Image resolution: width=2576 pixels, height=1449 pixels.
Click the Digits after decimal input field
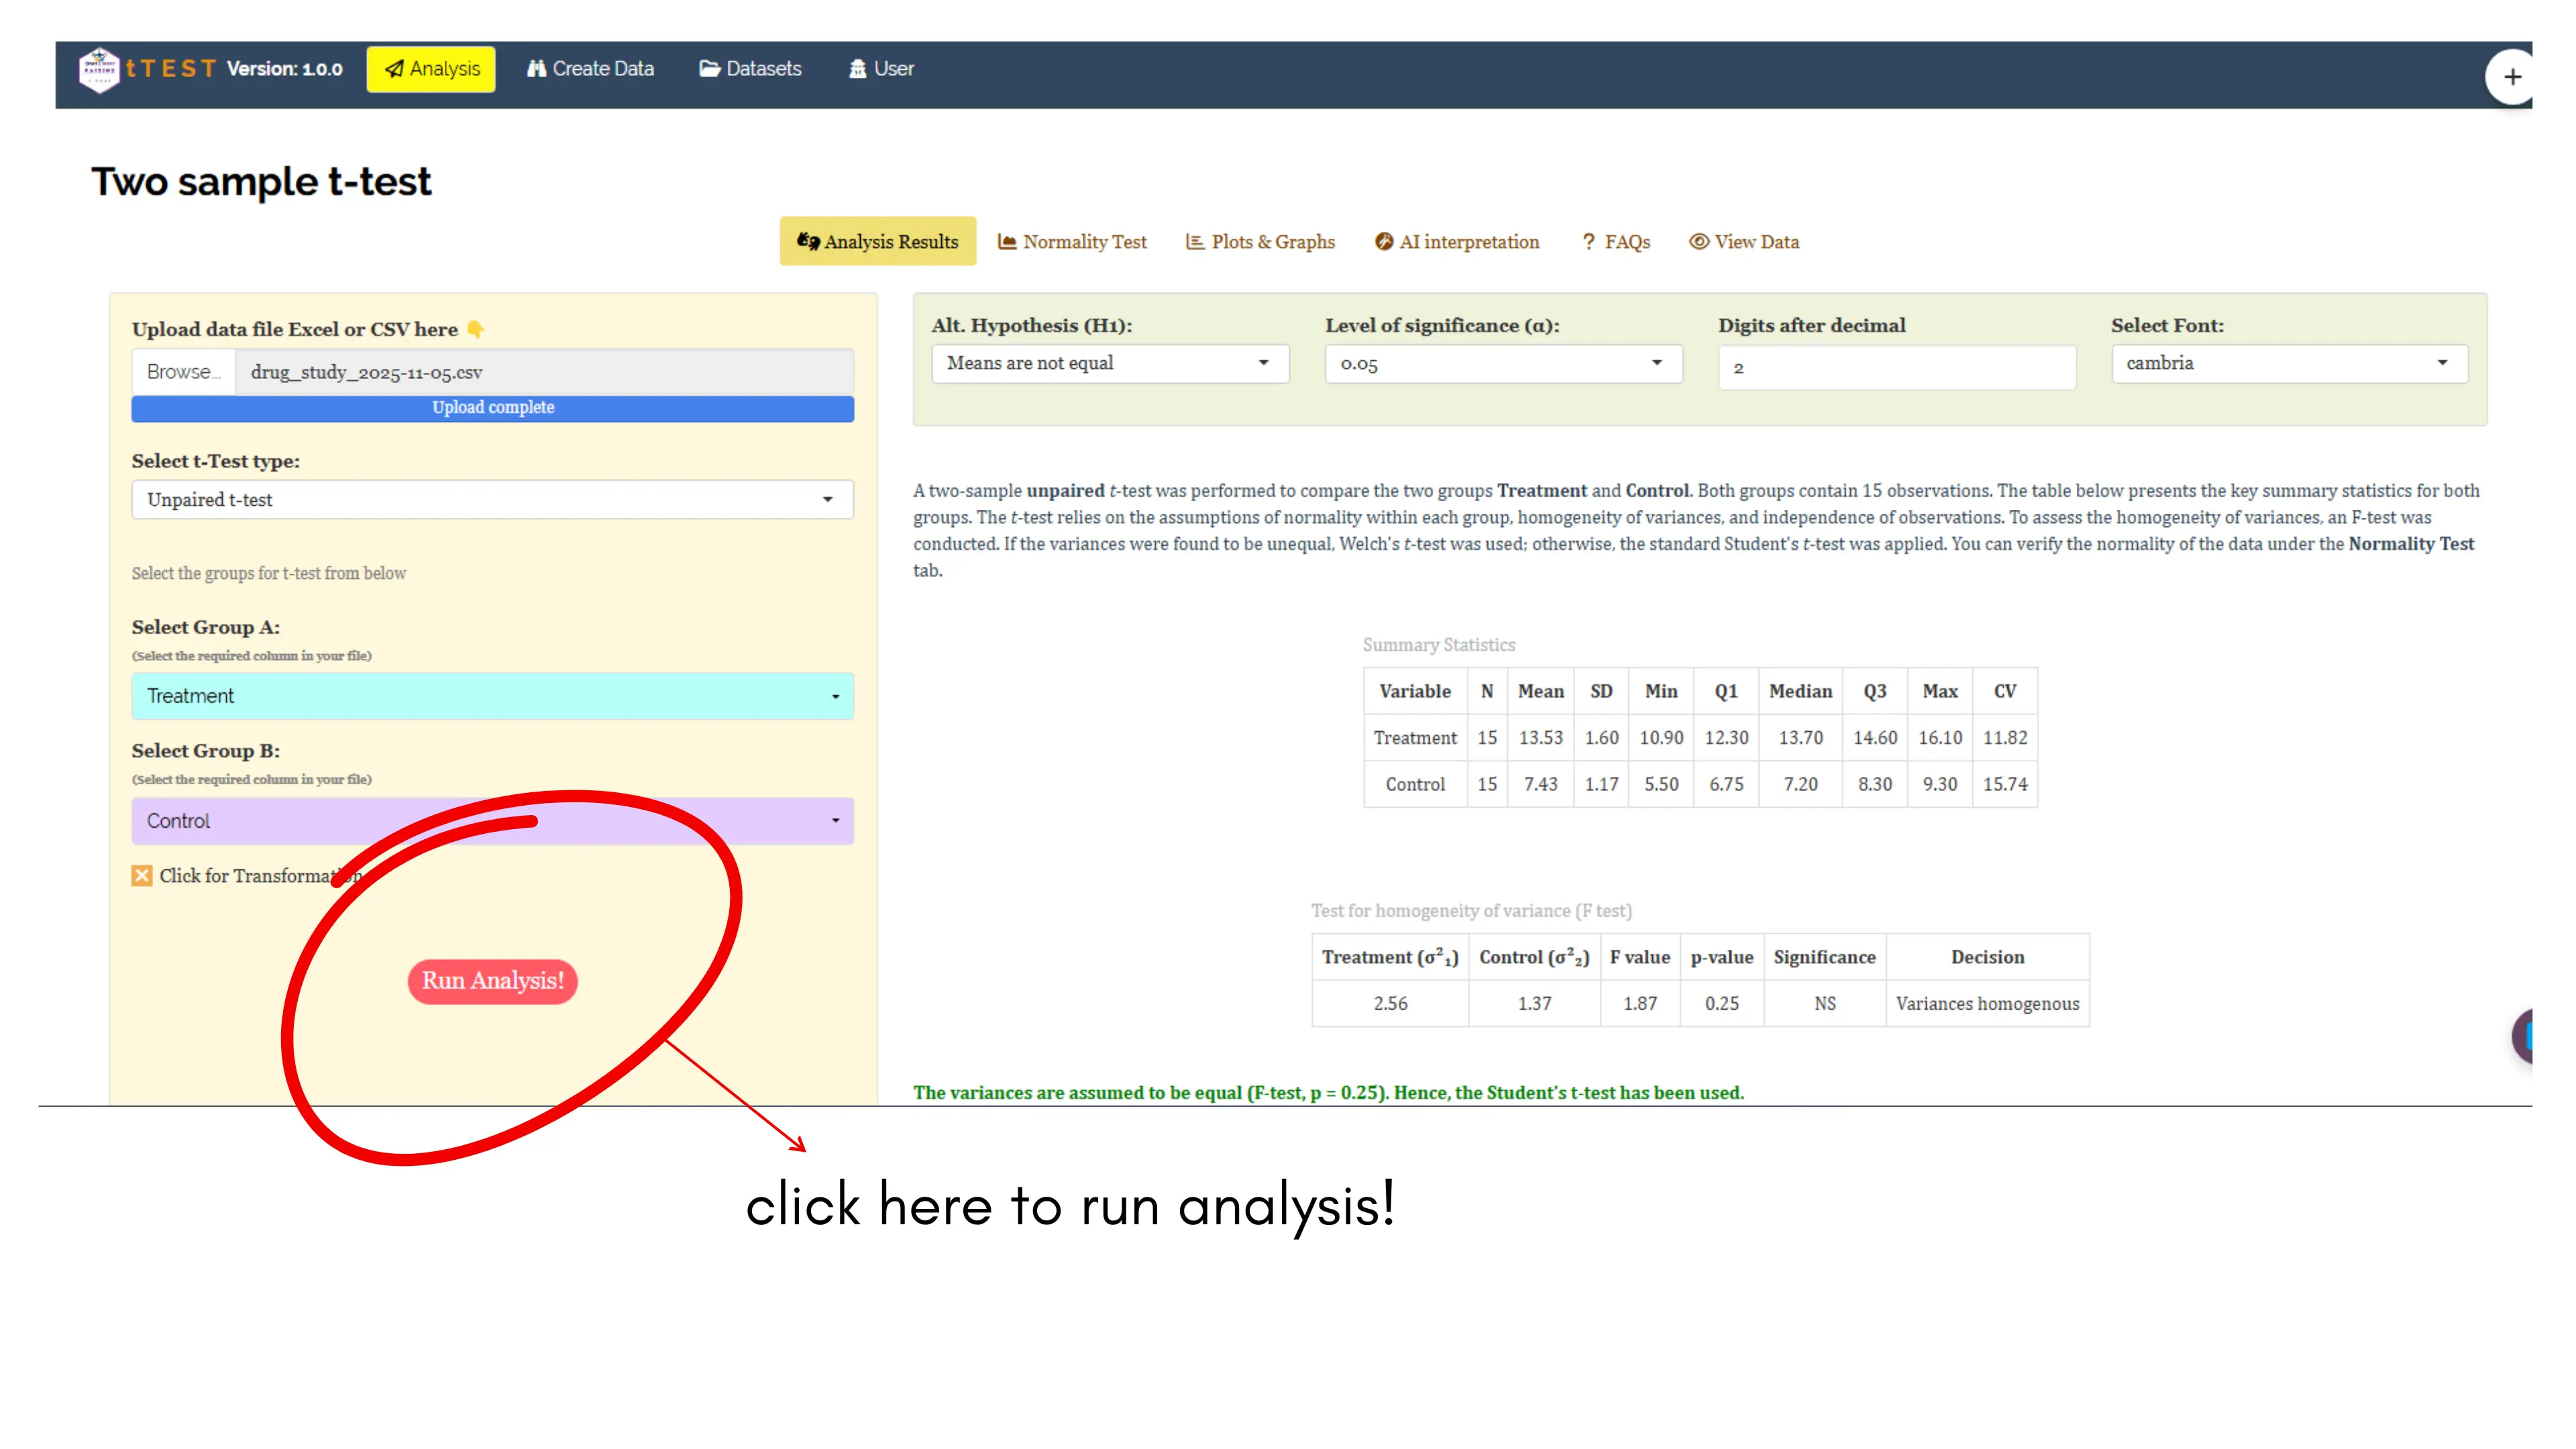click(1896, 368)
